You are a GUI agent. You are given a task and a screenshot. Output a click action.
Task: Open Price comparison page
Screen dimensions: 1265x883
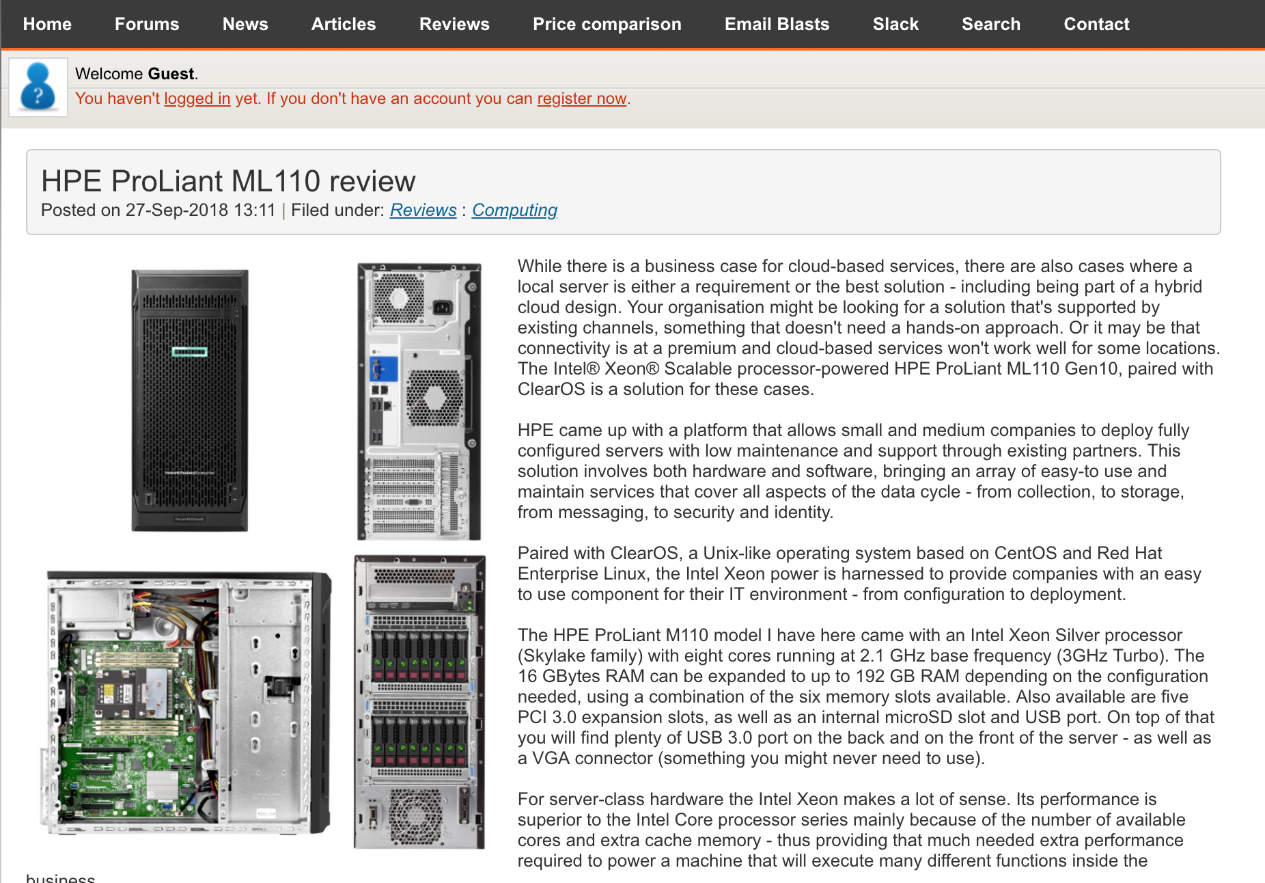[607, 24]
